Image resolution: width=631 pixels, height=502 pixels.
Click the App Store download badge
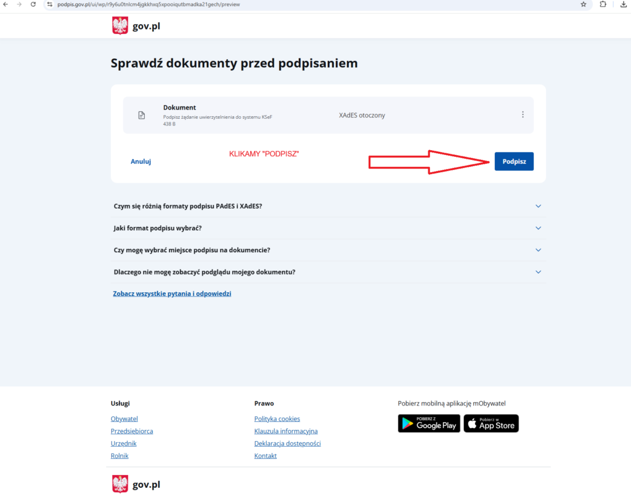tap(491, 423)
